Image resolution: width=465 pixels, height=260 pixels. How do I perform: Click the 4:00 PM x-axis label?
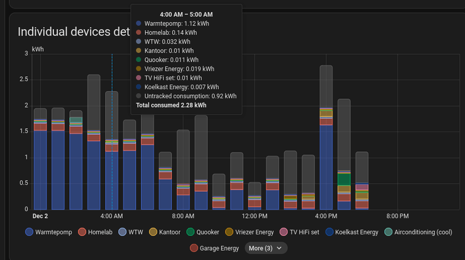pyautogui.click(x=326, y=216)
